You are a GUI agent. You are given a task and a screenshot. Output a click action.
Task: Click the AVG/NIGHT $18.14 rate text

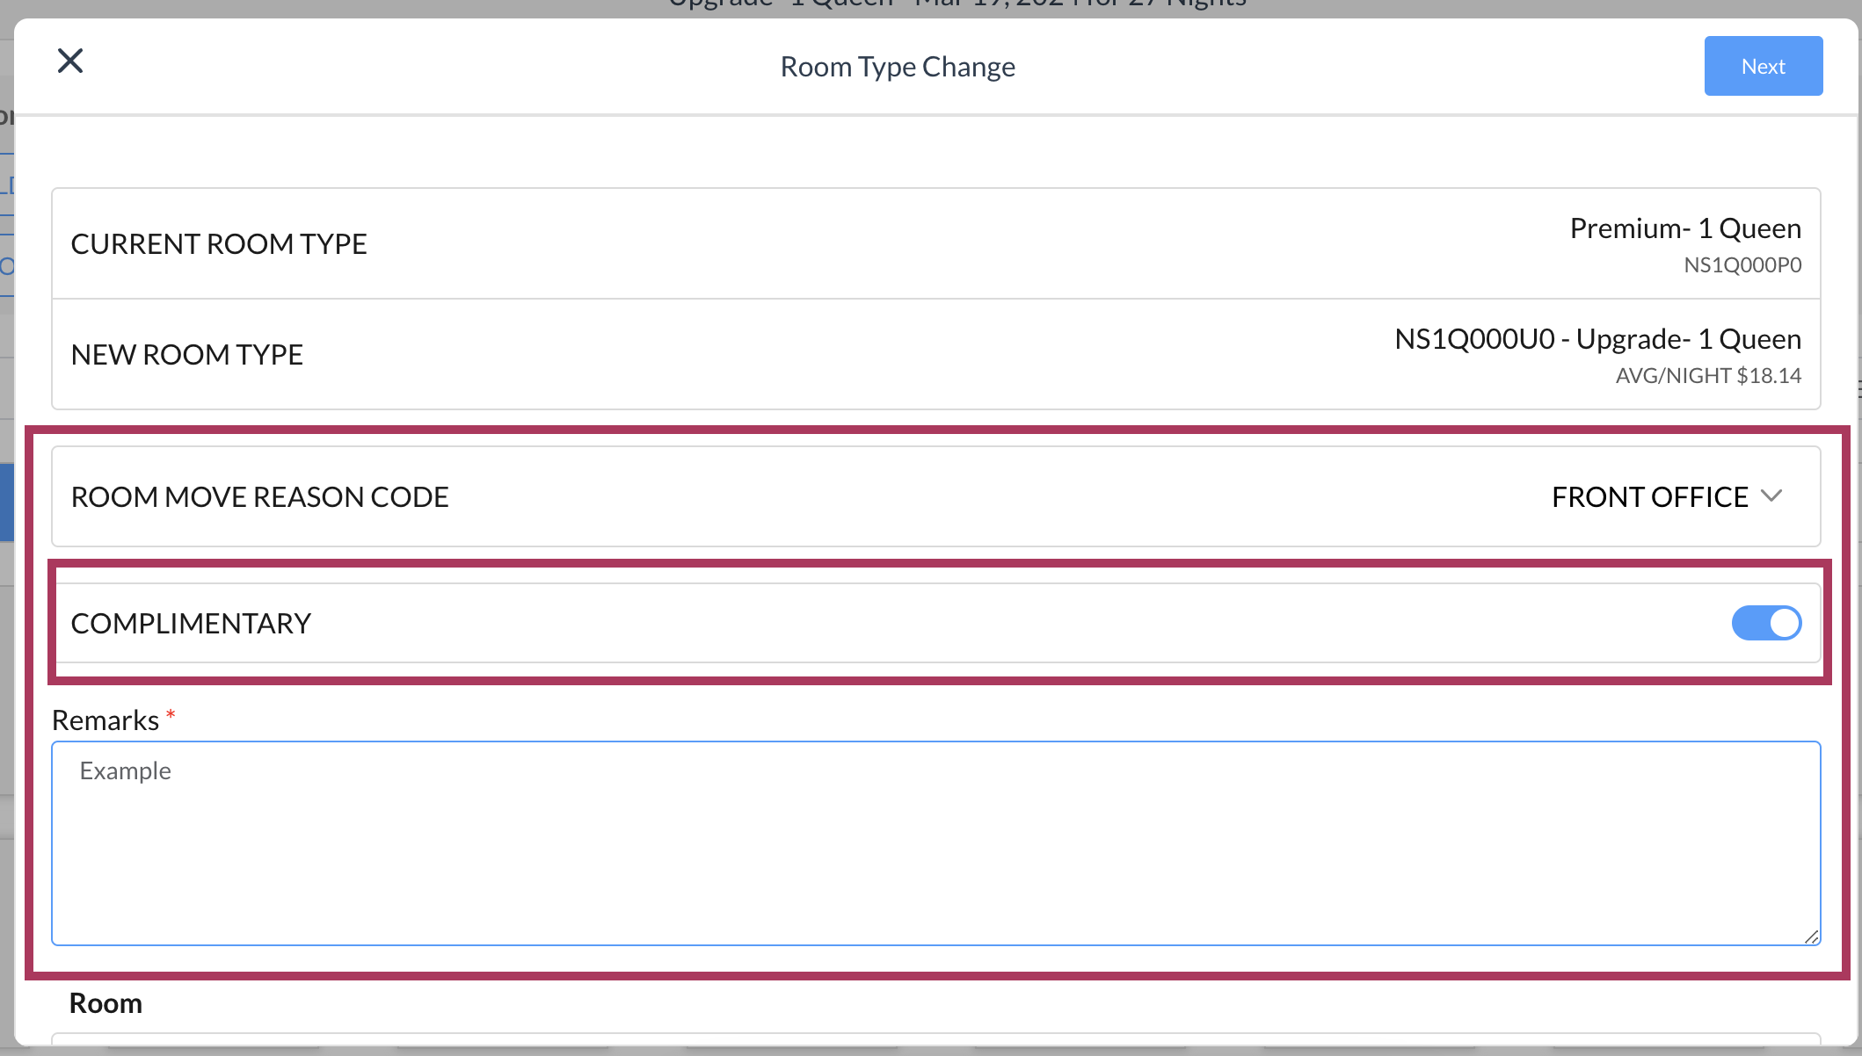point(1708,376)
